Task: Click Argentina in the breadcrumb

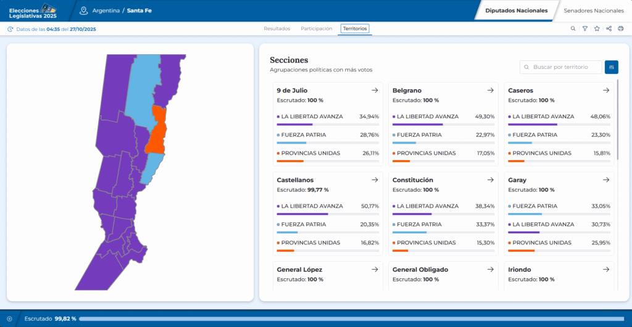Action: point(106,10)
